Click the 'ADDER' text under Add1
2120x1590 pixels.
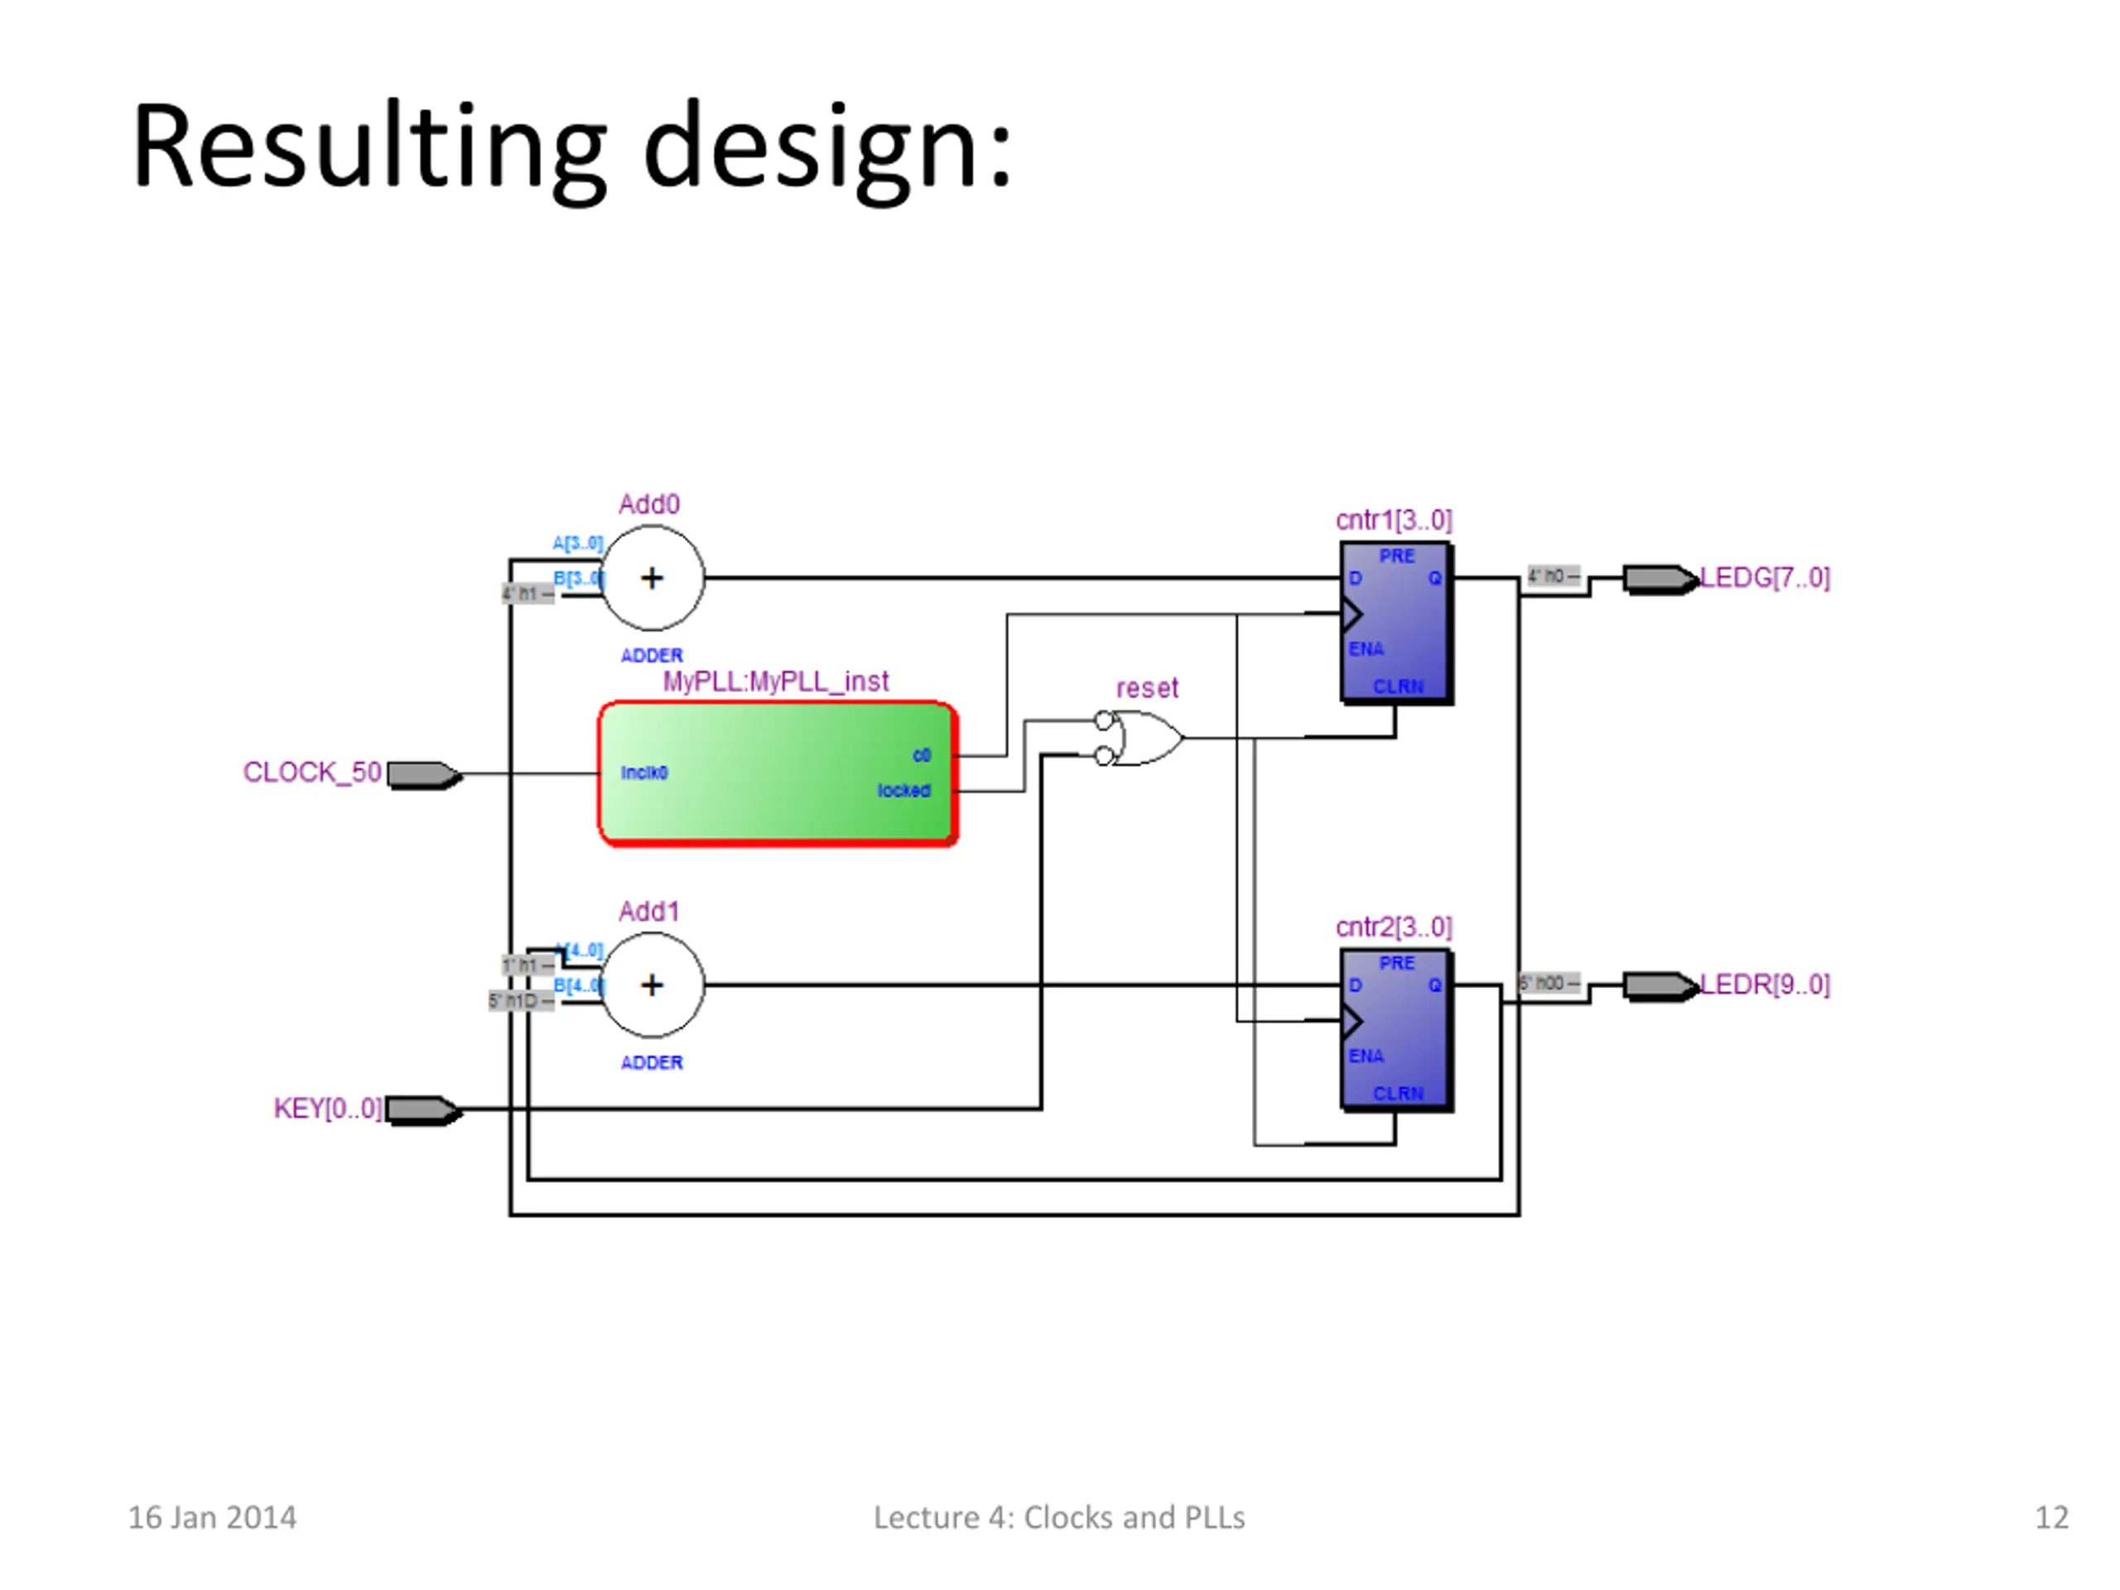[652, 1062]
